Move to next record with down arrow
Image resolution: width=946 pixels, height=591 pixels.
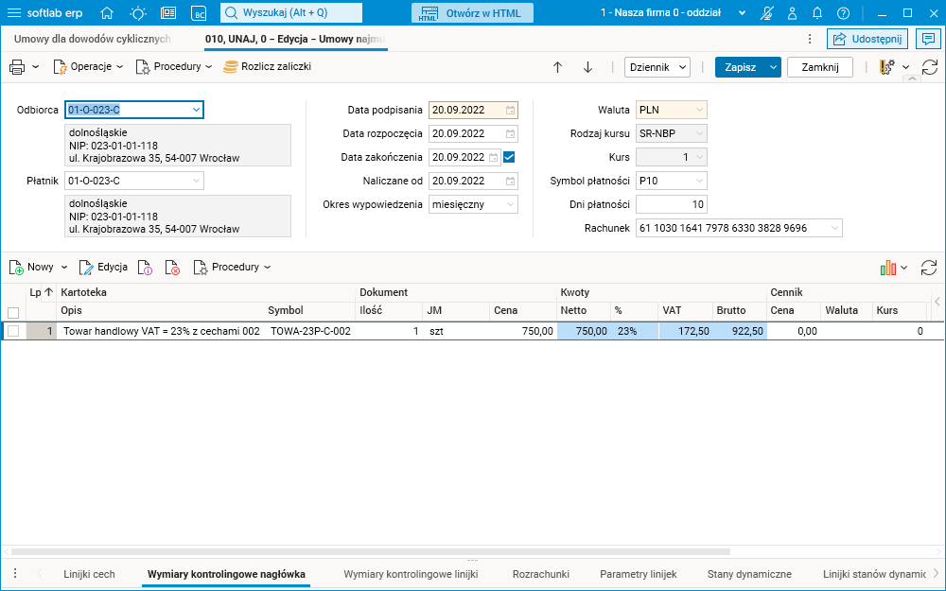587,67
